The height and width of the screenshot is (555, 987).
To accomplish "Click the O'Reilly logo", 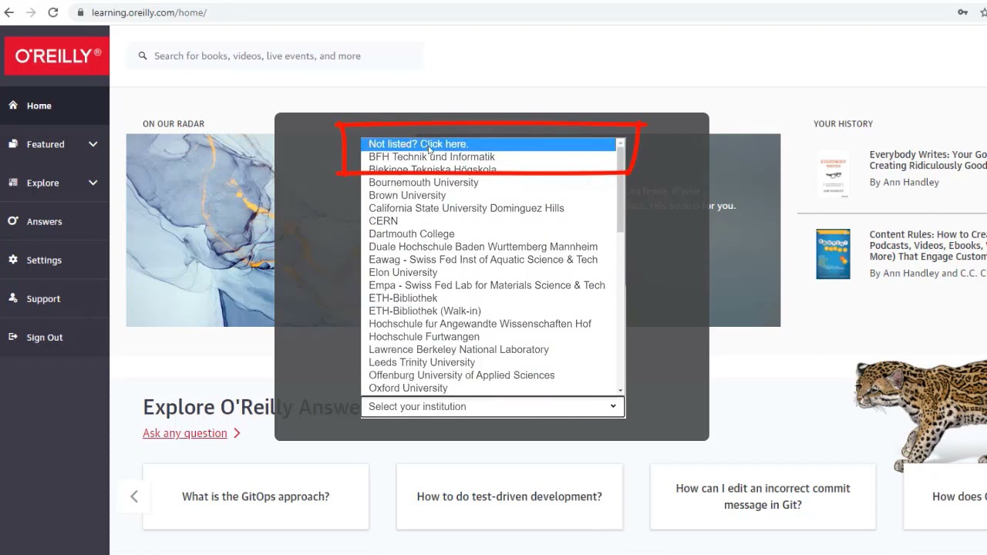I will click(58, 55).
